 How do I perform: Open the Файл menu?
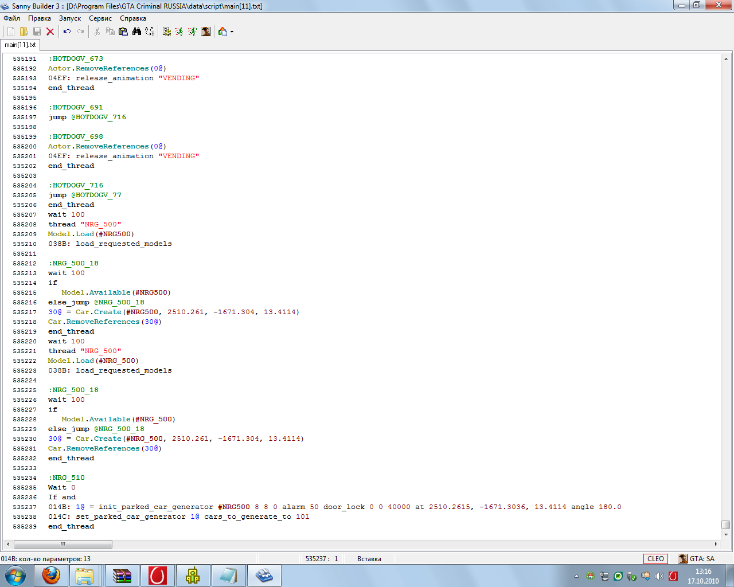[11, 18]
